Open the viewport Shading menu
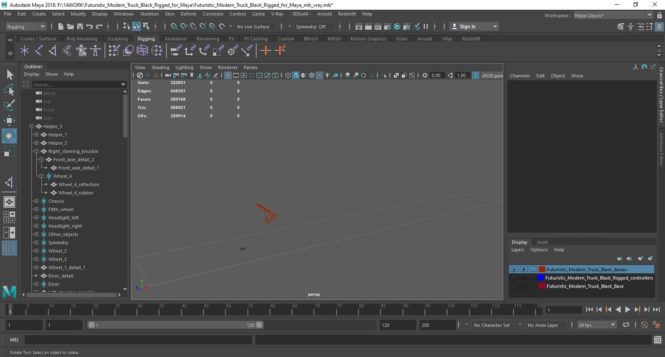This screenshot has width=665, height=357. (160, 67)
